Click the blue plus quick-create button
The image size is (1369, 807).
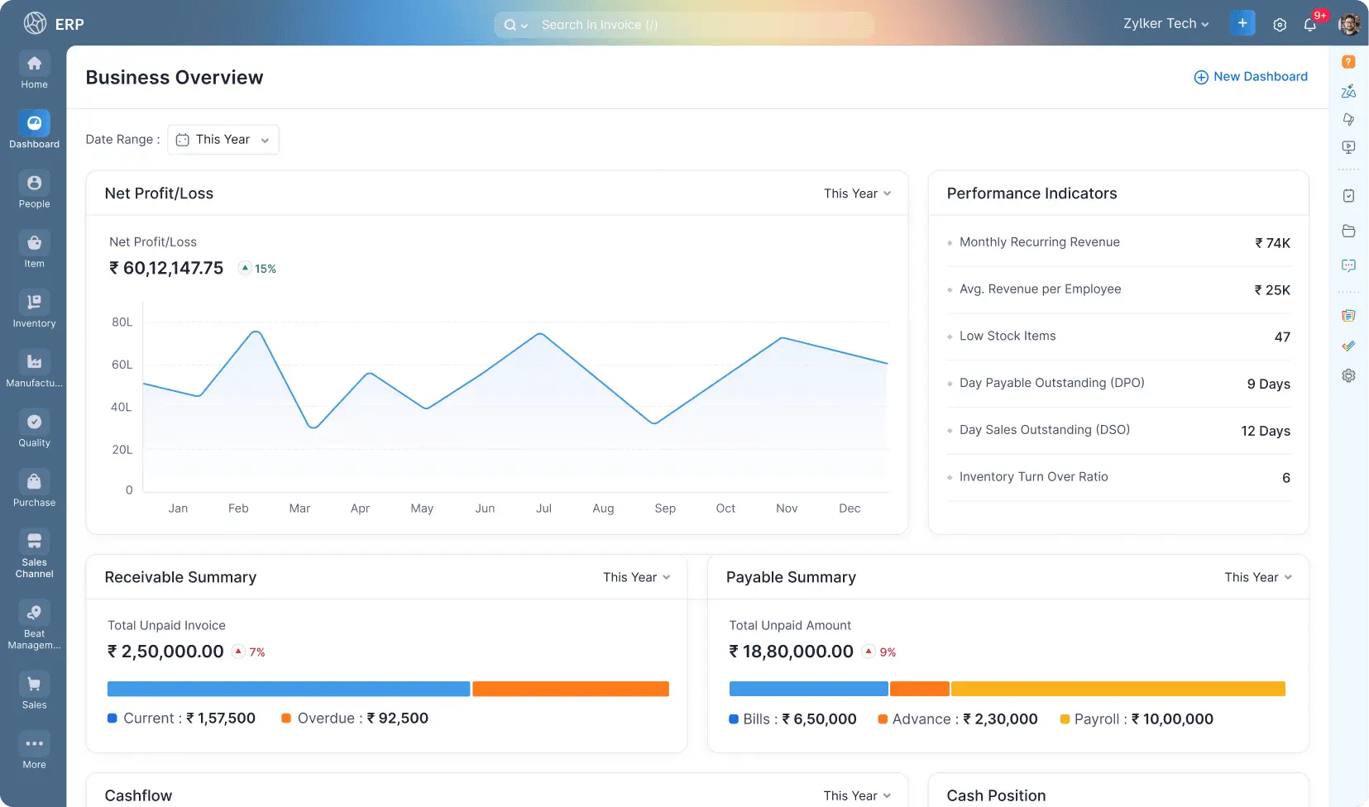pyautogui.click(x=1242, y=23)
